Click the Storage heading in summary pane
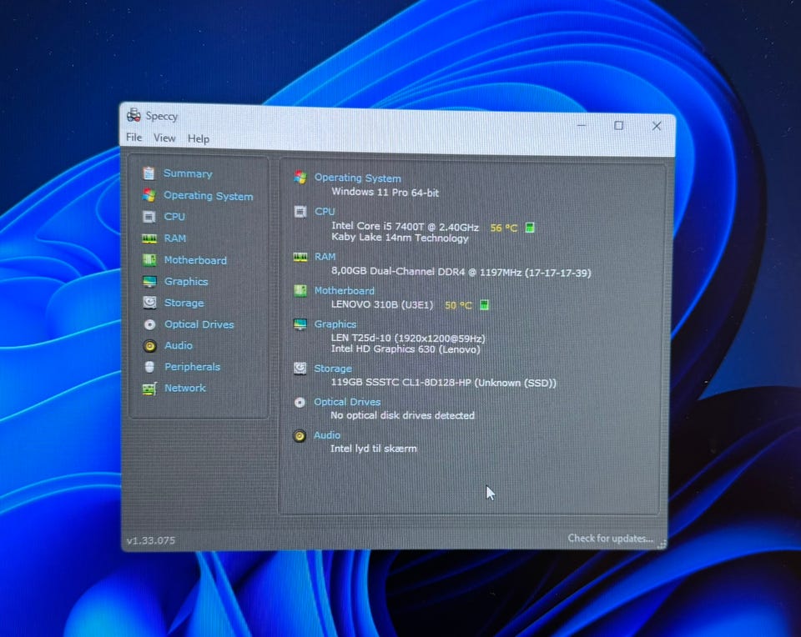The width and height of the screenshot is (801, 637). pyautogui.click(x=333, y=368)
